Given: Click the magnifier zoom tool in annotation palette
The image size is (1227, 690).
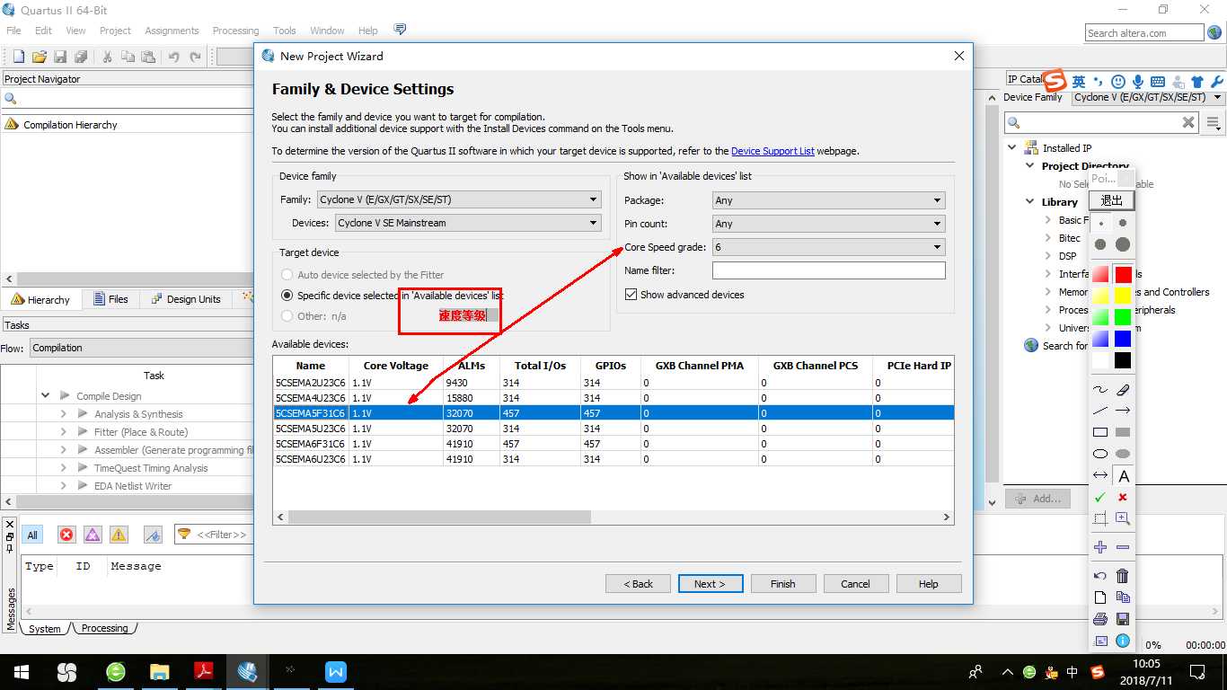Looking at the screenshot, I should coord(1123,518).
